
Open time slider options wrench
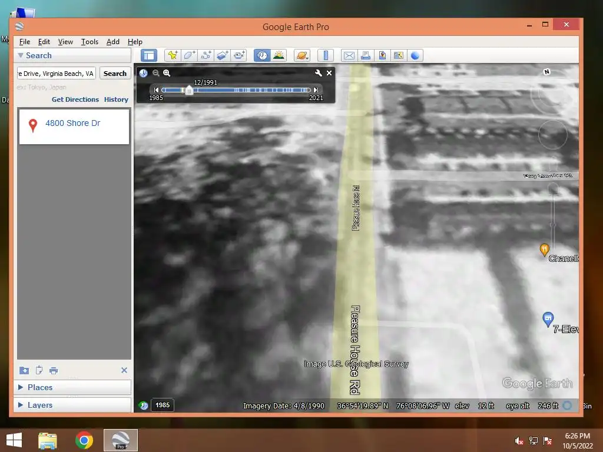pos(318,73)
